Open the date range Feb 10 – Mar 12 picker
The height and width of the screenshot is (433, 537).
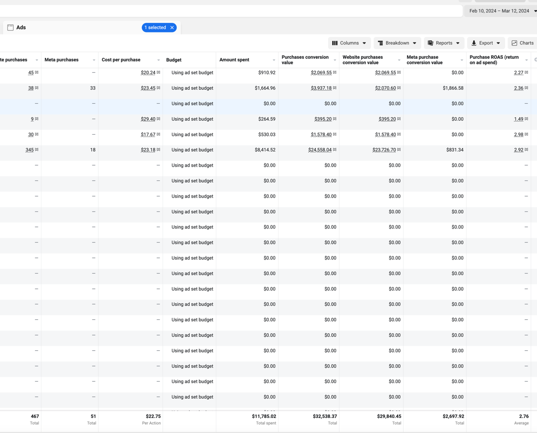[502, 11]
